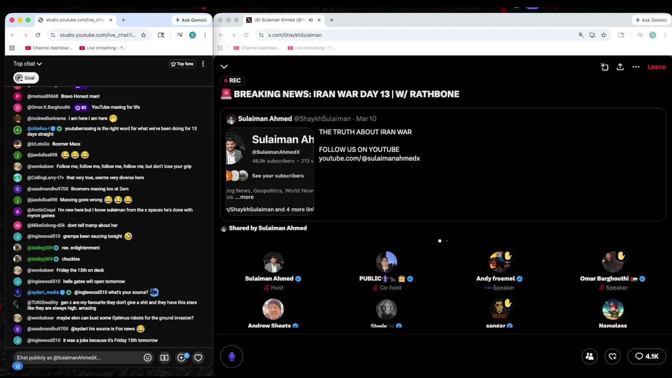Click the @ShaykhSulaiman handle in shared post
This screenshot has height=378, width=672.
click(x=322, y=119)
